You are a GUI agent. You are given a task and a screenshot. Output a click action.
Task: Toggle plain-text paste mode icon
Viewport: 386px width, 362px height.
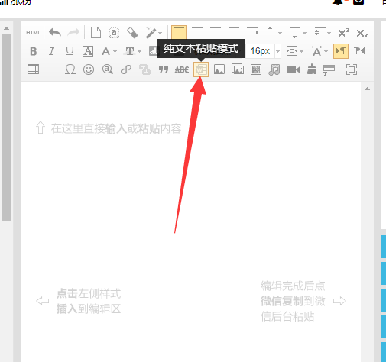[201, 69]
